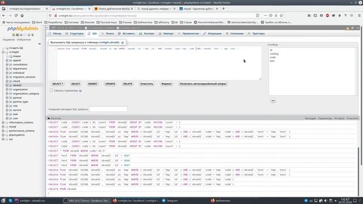363x204 pixels.
Task: Expand the migration_versions table node
Action: [7, 77]
